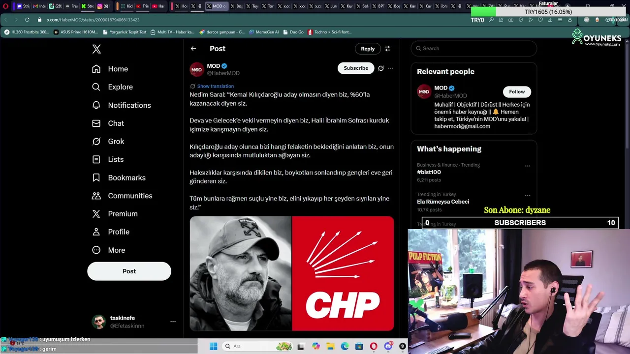Open File Explorer from the taskbar

click(330, 347)
